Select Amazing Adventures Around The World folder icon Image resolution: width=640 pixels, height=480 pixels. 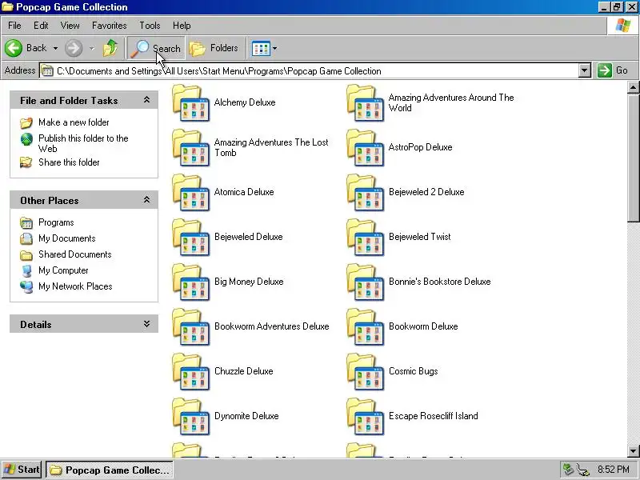[x=365, y=103]
